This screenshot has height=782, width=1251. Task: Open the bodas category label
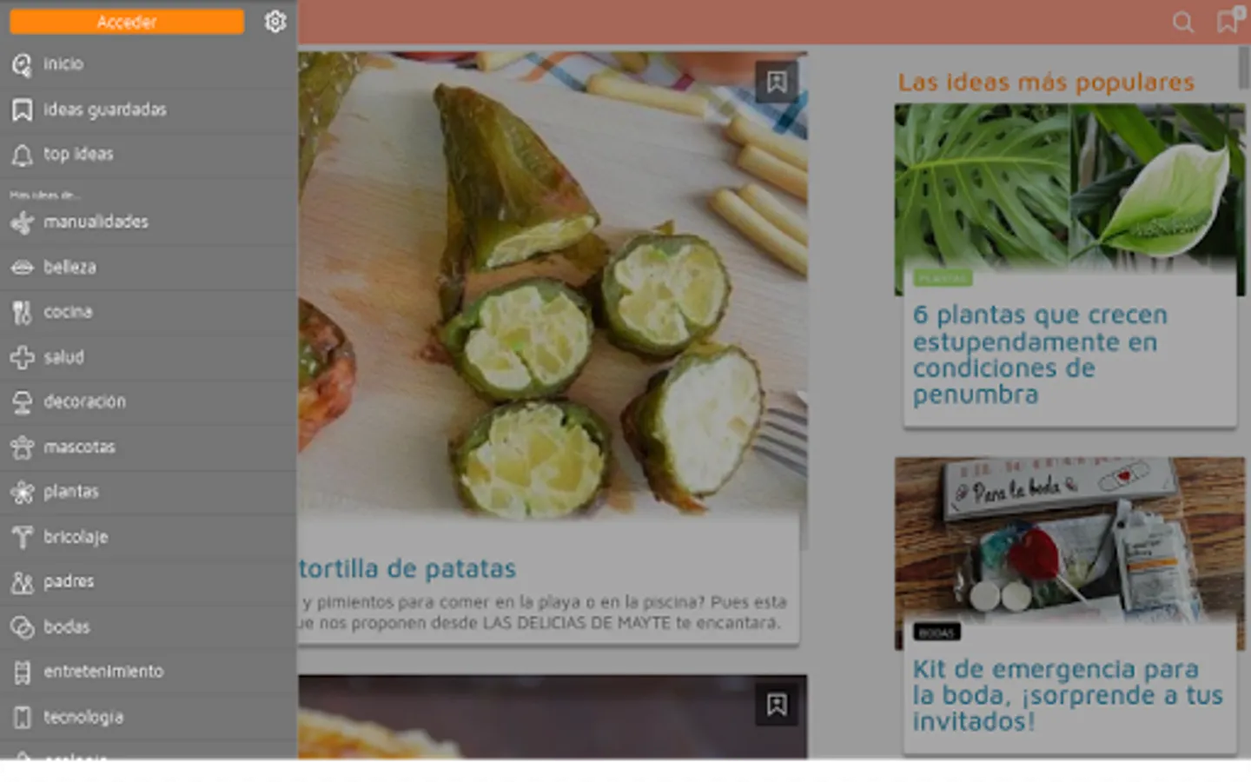click(67, 627)
